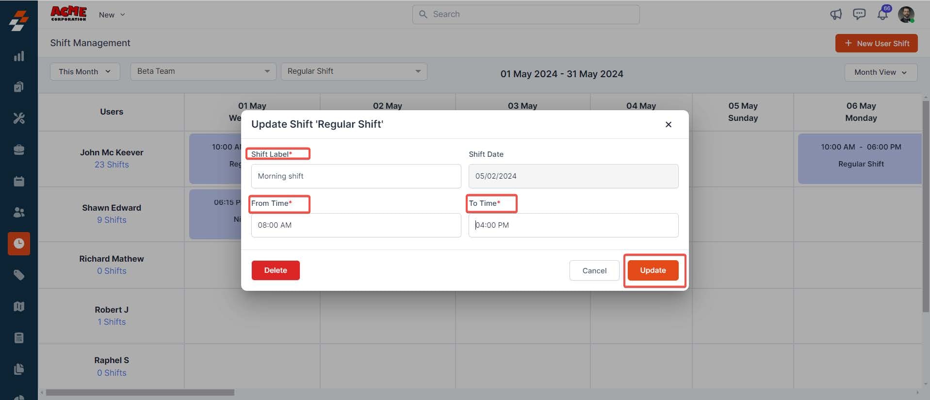Click the 02 May column header
Viewport: 930px width, 400px height.
pos(387,106)
